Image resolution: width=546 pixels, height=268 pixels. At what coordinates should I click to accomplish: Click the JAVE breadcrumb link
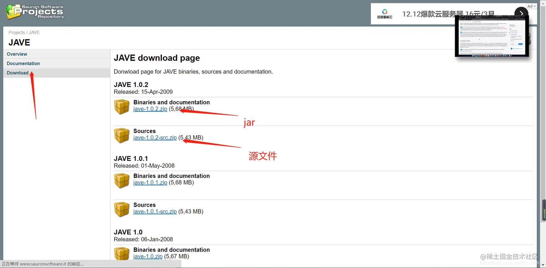[34, 32]
